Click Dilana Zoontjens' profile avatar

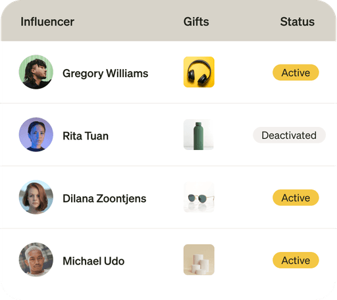pos(36,197)
